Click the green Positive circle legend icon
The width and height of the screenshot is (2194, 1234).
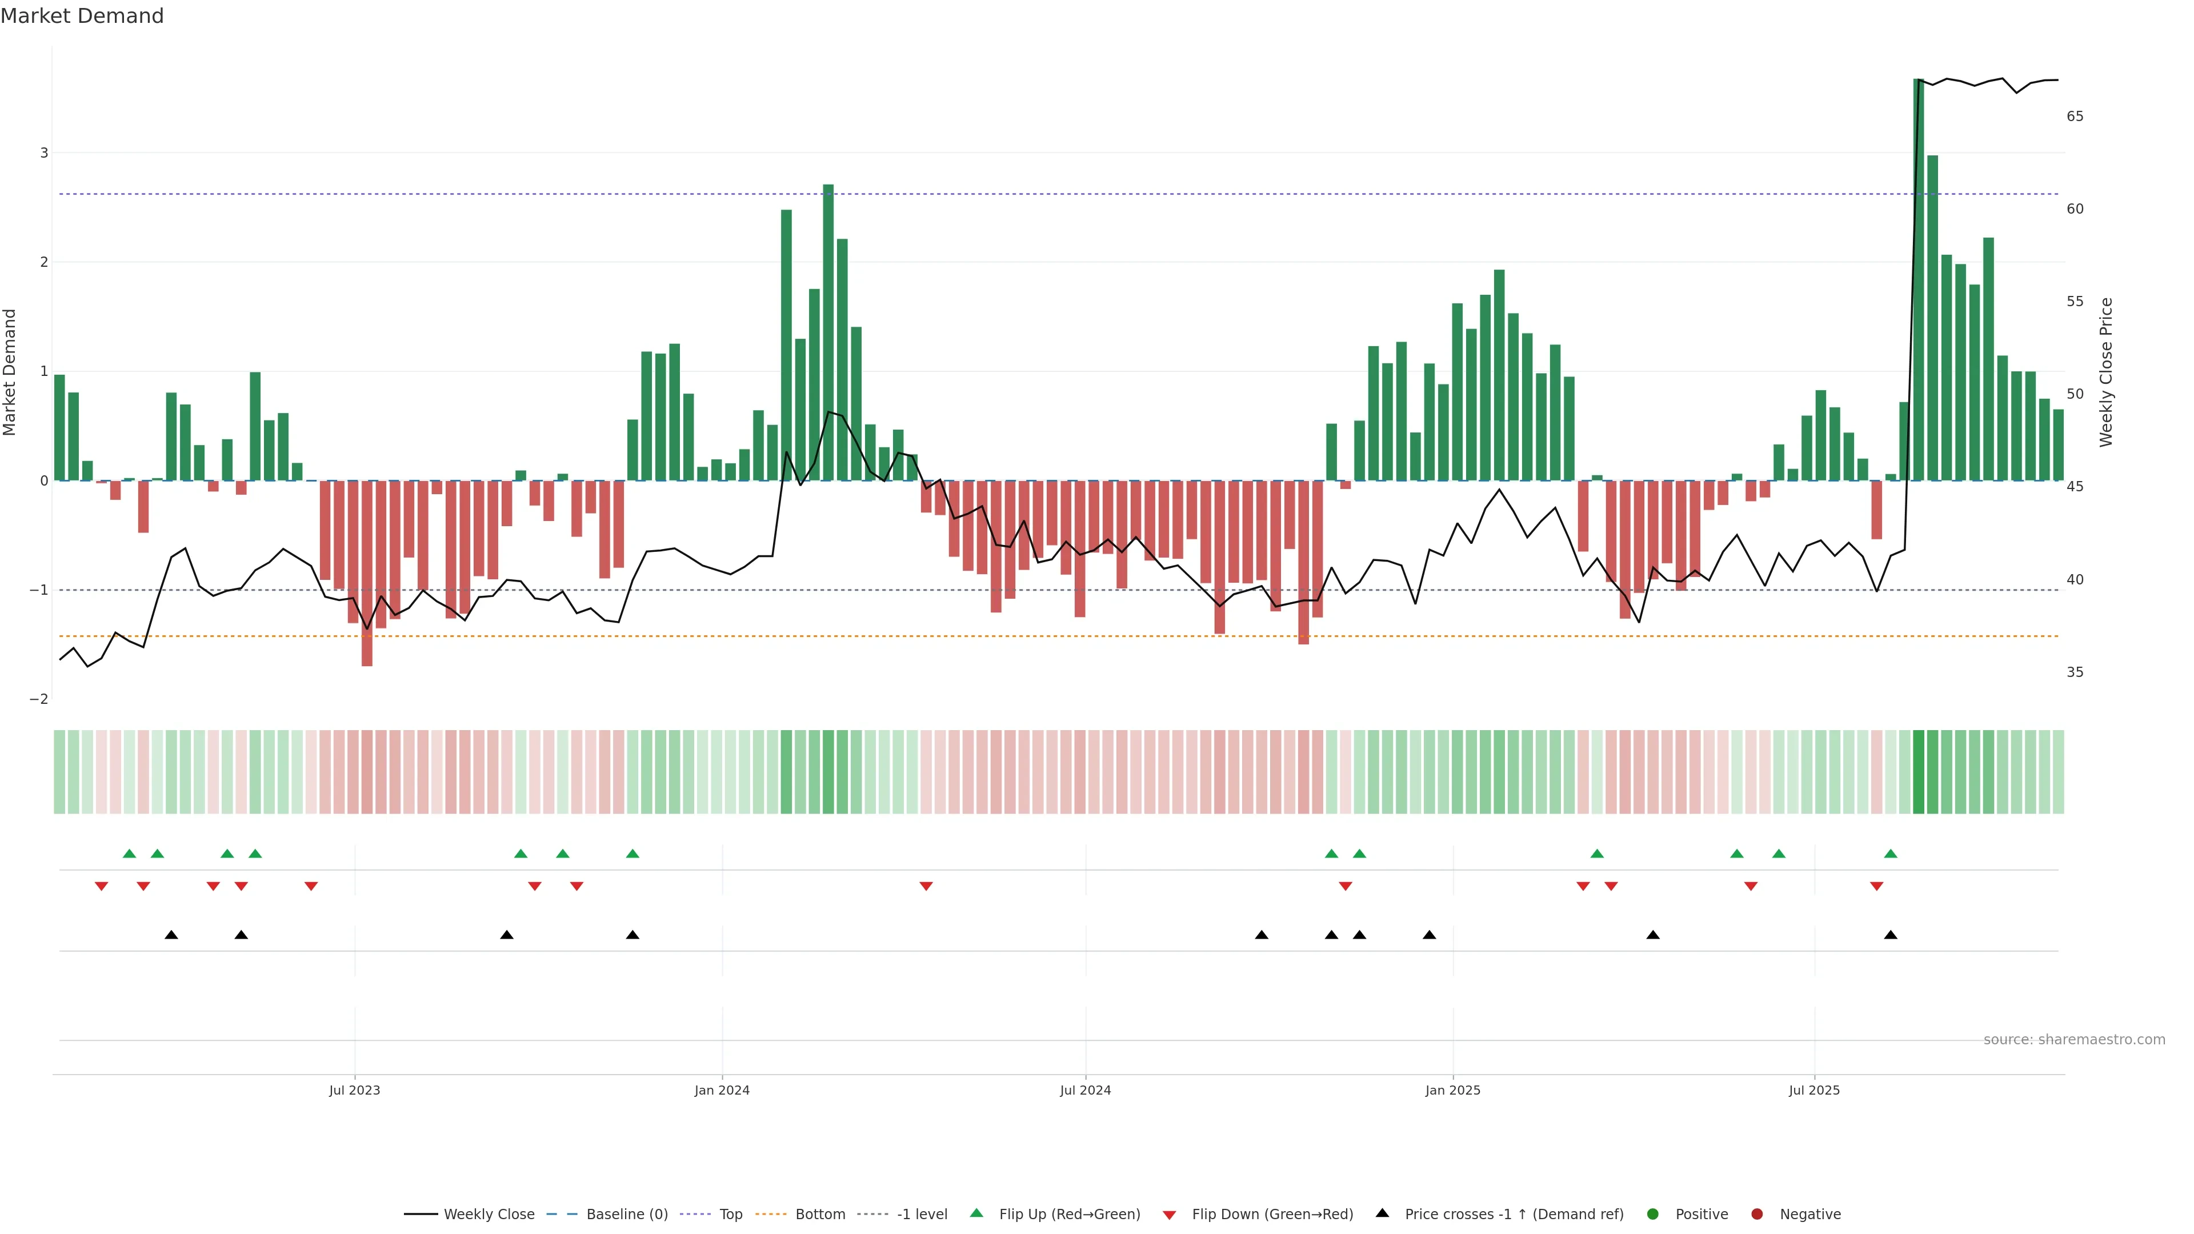(1653, 1213)
